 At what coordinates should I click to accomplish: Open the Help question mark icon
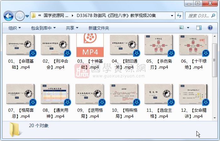(210, 28)
